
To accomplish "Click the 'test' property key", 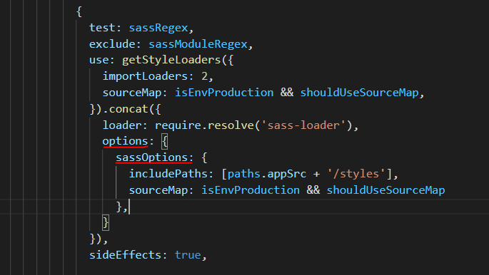I will point(102,28).
